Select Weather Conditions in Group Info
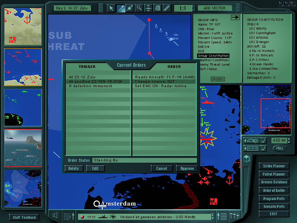 214,60
